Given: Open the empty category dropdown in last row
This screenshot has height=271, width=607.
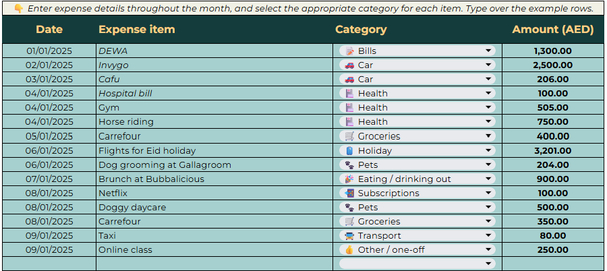Looking at the screenshot, I should coord(488,264).
